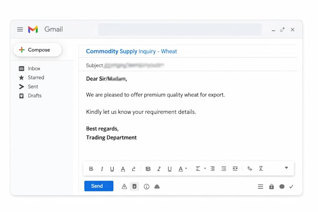Click the highlighted document icon
The width and height of the screenshot is (318, 212).
[135, 186]
